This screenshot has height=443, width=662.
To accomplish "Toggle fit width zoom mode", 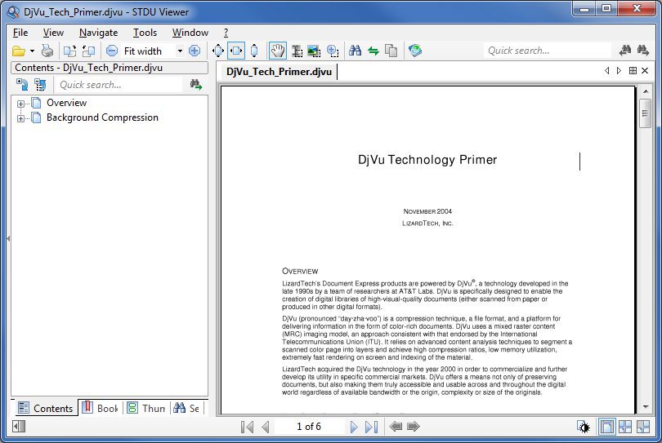I will 236,51.
